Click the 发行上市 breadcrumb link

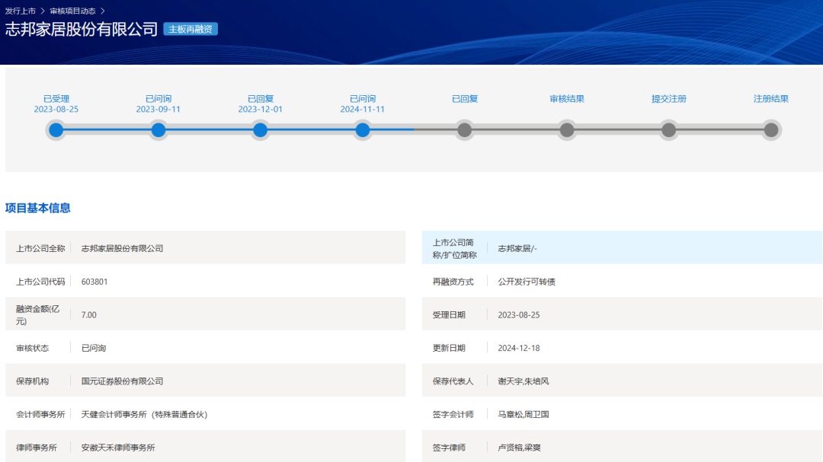(x=21, y=11)
